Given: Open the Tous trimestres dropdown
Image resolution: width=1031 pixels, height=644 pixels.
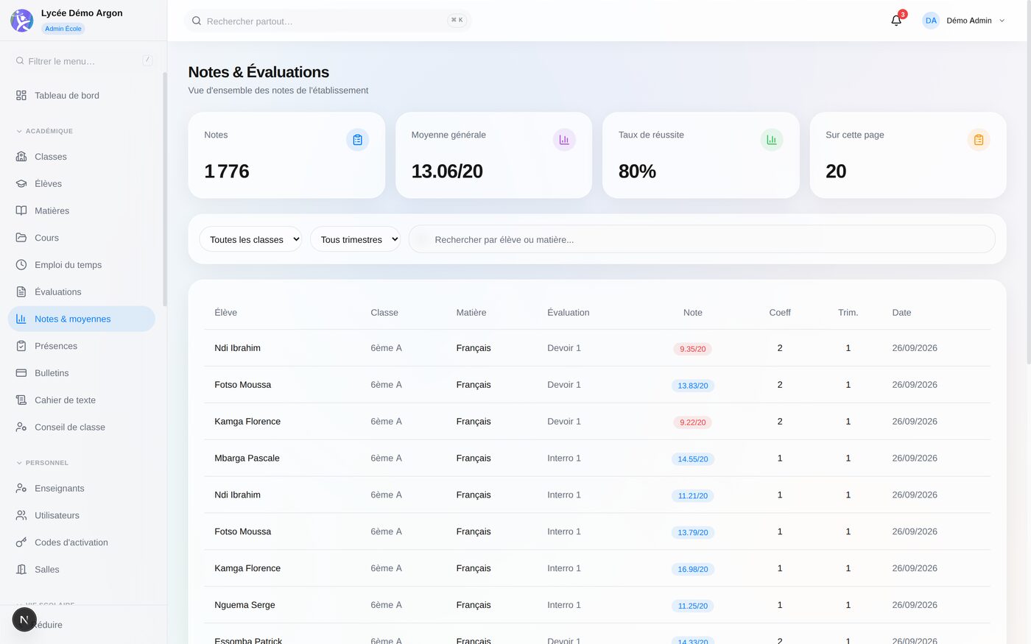Looking at the screenshot, I should pyautogui.click(x=355, y=239).
